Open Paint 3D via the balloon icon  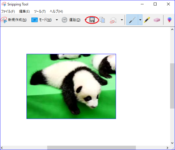click(169, 20)
